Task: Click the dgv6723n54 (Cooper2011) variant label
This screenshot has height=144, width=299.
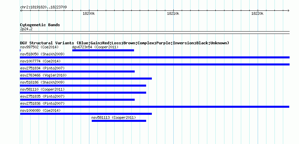Action: (95, 47)
